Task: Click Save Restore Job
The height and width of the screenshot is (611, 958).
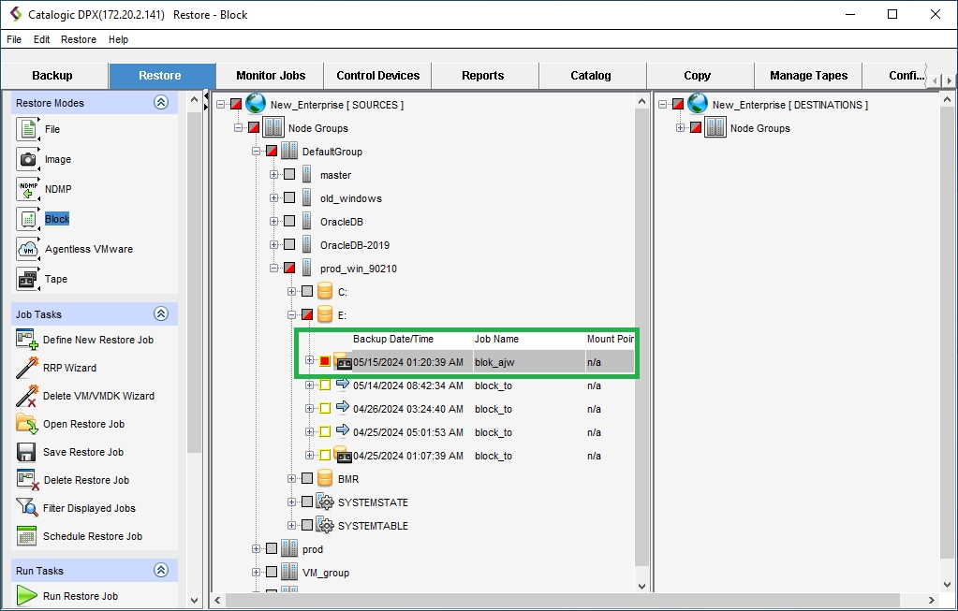Action: 82,452
